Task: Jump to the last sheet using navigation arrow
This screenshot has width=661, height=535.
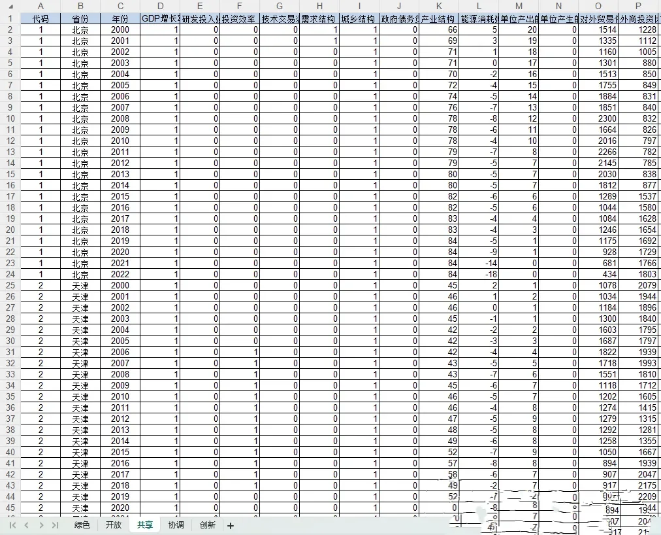Action: pyautogui.click(x=55, y=525)
